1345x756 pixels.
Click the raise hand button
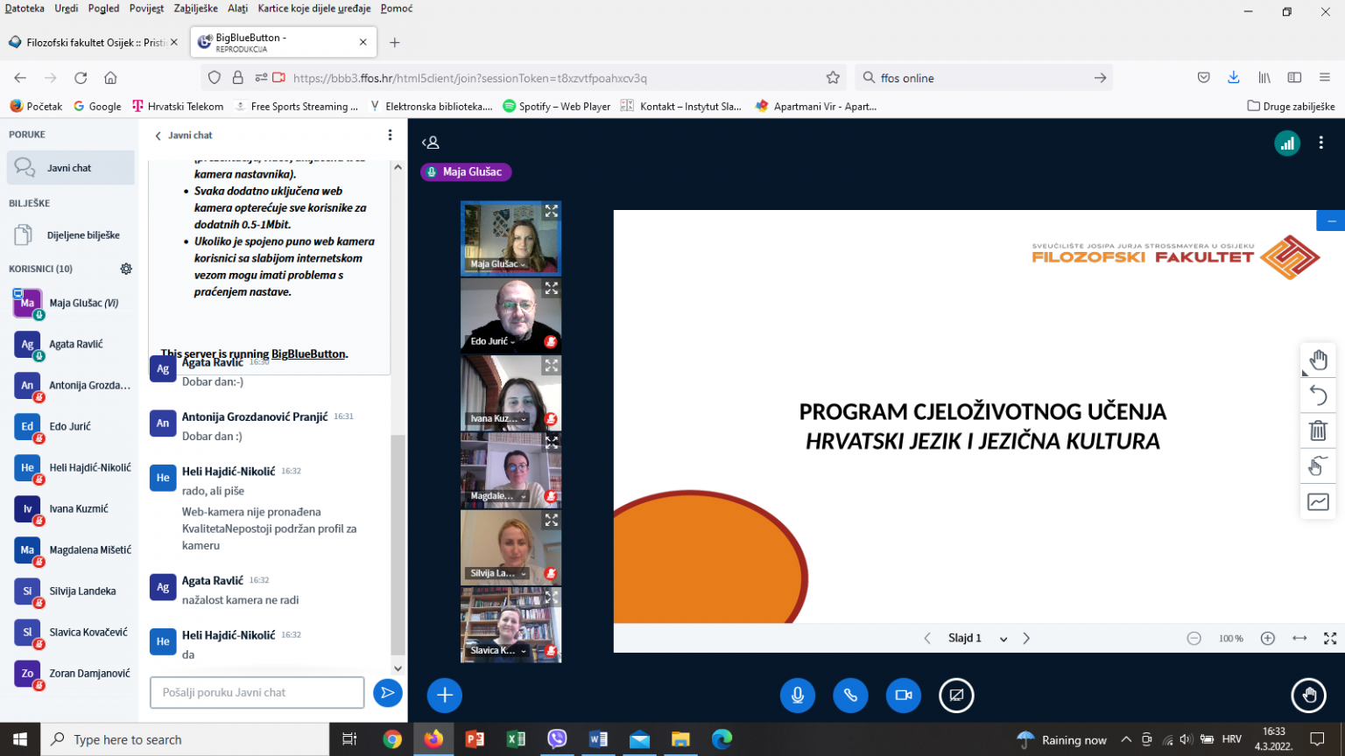pos(1309,696)
